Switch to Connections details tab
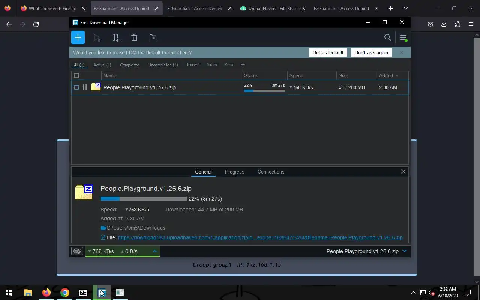Image resolution: width=480 pixels, height=300 pixels. point(271,172)
